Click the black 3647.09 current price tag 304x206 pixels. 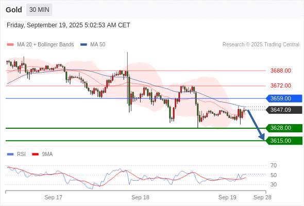tap(284, 110)
